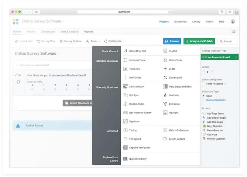Select rating 4 radio for Q1
Image resolution: width=247 pixels, height=177 pixels.
tap(78, 89)
